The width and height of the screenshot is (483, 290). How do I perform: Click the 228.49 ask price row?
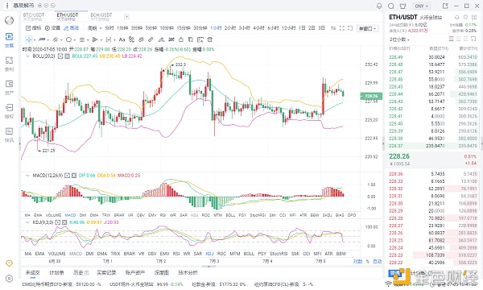[433, 57]
